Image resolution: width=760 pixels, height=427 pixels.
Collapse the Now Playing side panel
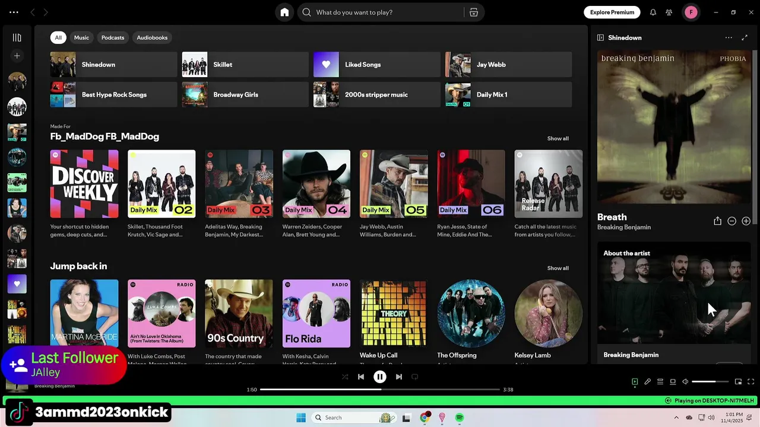600,37
